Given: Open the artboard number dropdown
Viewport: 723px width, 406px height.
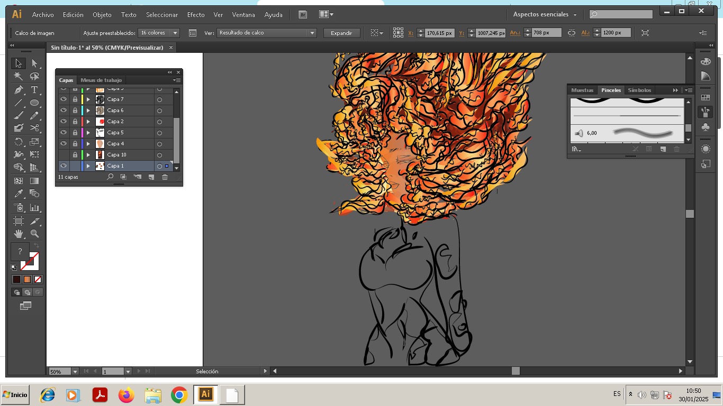Looking at the screenshot, I should click(x=128, y=372).
